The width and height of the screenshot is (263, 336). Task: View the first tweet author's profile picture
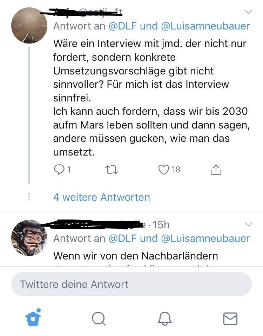tap(29, 25)
